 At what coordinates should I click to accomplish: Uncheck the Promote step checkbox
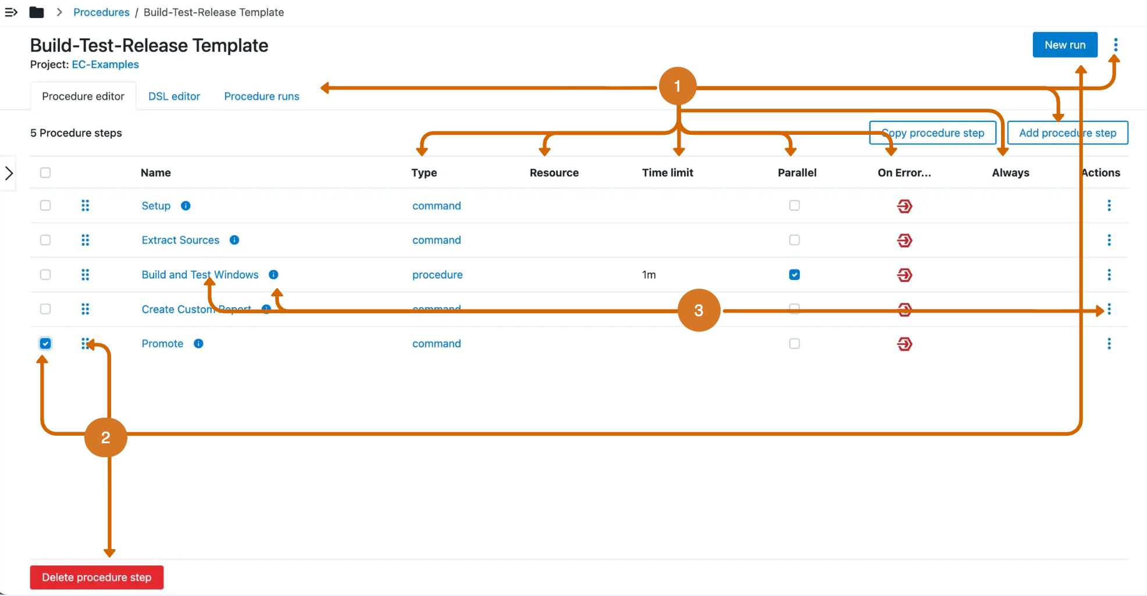pos(45,344)
